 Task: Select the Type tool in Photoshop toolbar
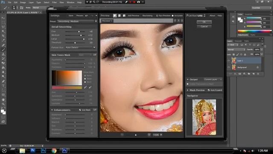point(3,86)
